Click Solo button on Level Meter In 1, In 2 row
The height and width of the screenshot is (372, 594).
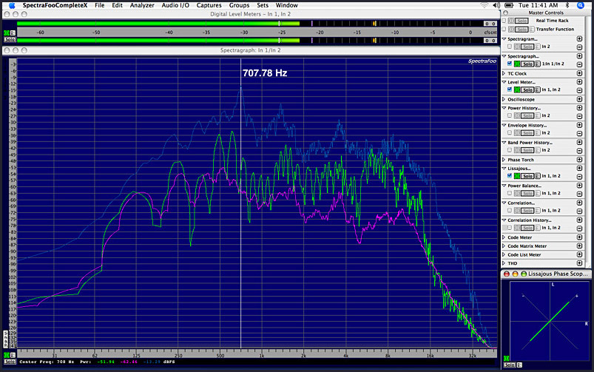pos(527,89)
